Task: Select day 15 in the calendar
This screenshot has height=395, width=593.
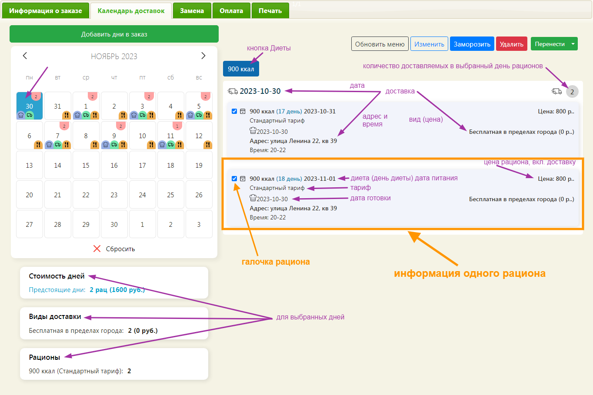Action: coord(86,165)
